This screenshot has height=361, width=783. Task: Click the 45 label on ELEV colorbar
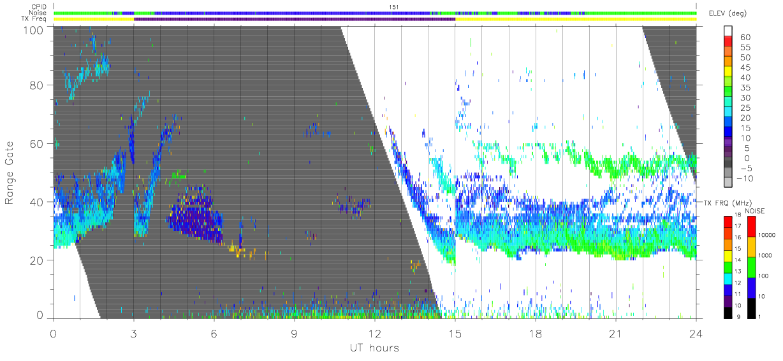747,68
